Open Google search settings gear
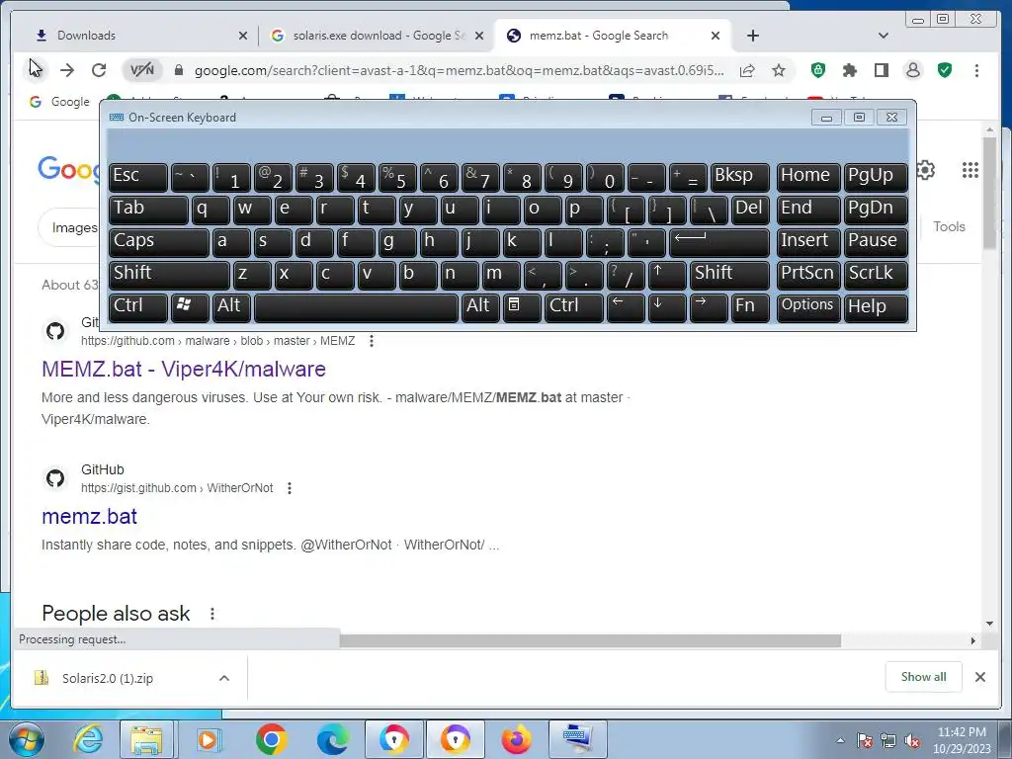This screenshot has width=1012, height=759. (x=925, y=170)
